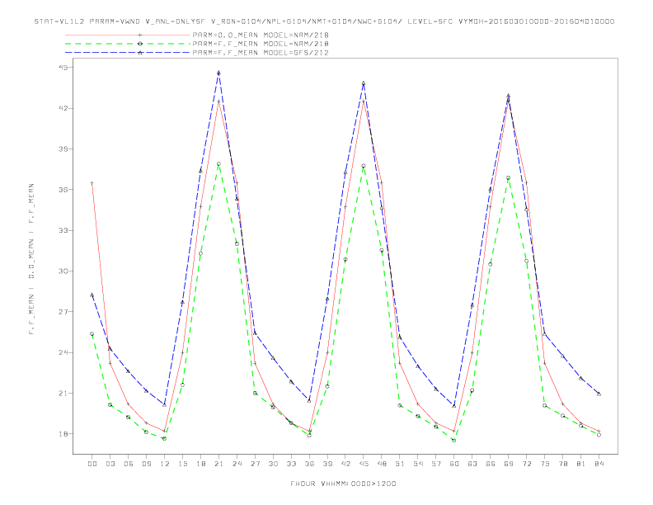The image size is (653, 505).
Task: Click the red solid line sample in legend
Action: coord(128,35)
